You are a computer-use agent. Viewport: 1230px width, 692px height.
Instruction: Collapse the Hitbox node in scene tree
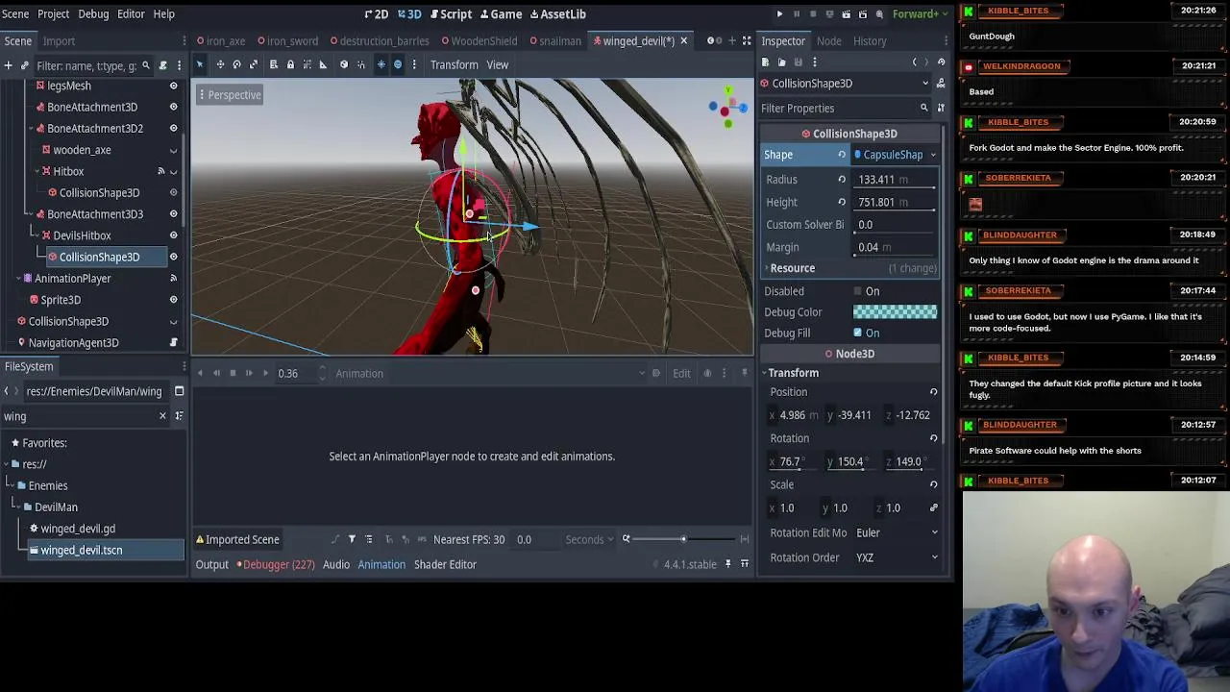coord(36,171)
